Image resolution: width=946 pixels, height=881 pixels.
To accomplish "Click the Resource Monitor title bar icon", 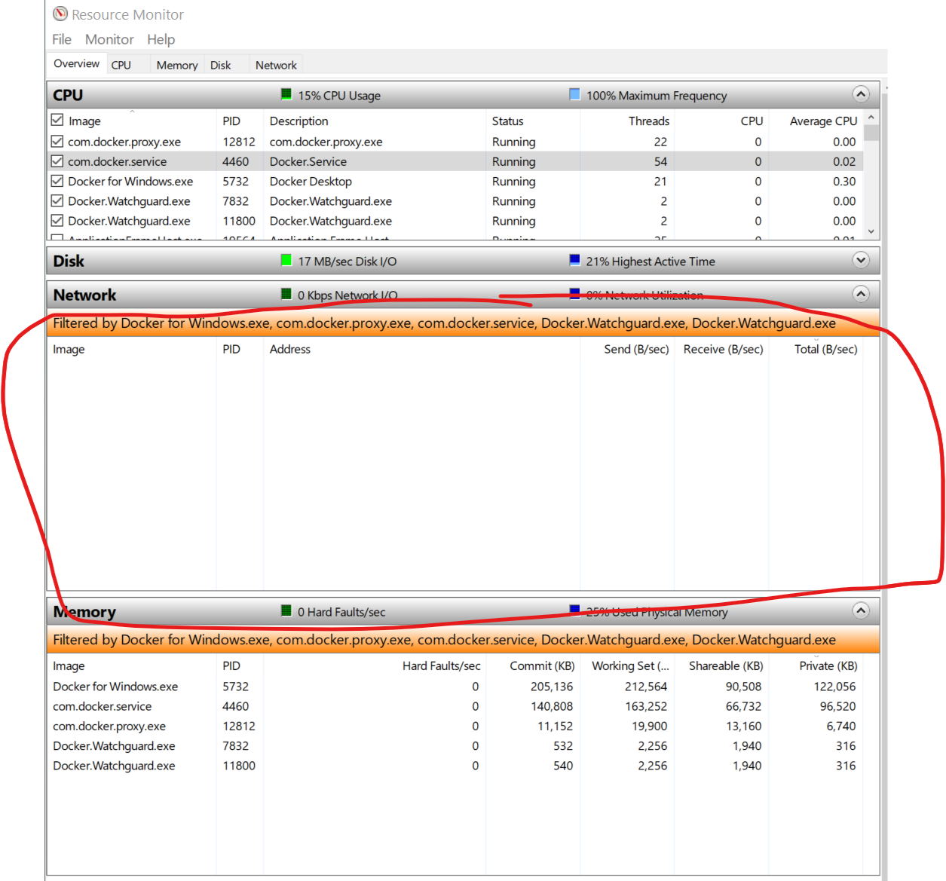I will [60, 14].
